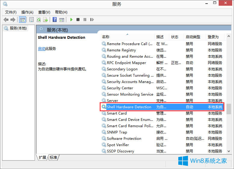The height and width of the screenshot is (169, 234).
Task: Select the Remote Registry service
Action: (x=121, y=50)
